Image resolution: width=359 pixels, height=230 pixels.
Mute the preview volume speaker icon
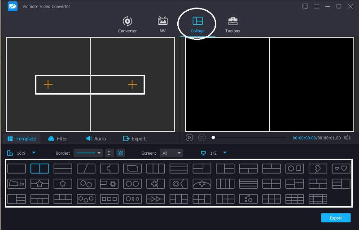coord(347,138)
